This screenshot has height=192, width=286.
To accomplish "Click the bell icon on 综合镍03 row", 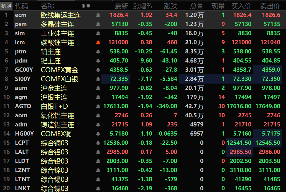I will 98,189.
